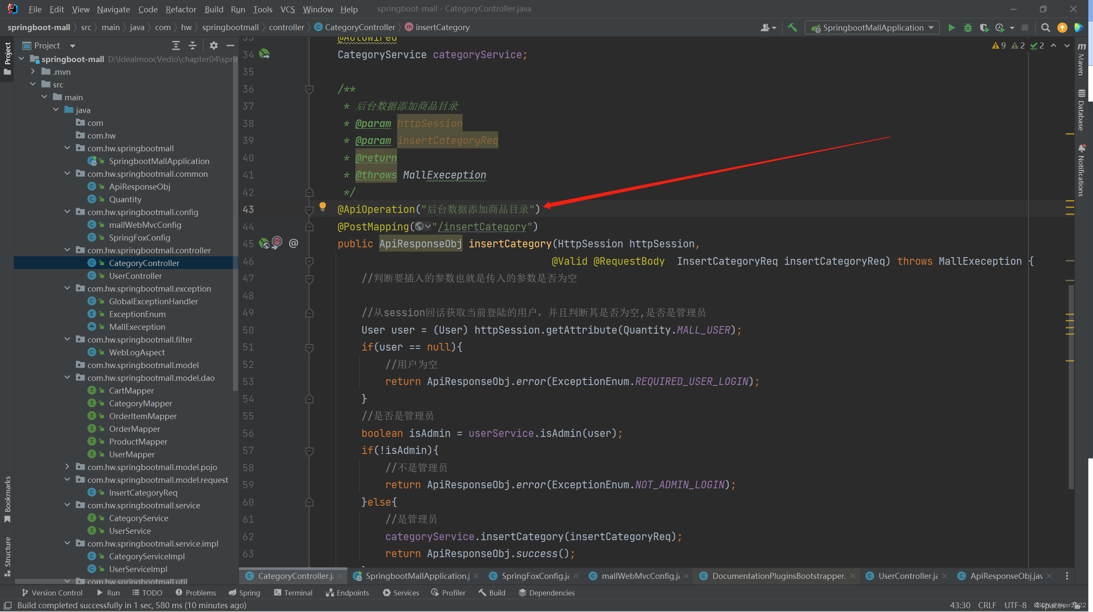
Task: Open the Terminal tool window
Action: point(293,592)
